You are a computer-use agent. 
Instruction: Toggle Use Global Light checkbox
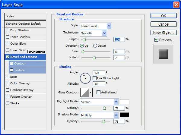94,78
